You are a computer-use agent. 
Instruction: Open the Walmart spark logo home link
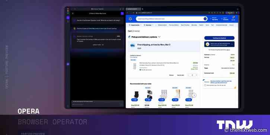point(130,19)
